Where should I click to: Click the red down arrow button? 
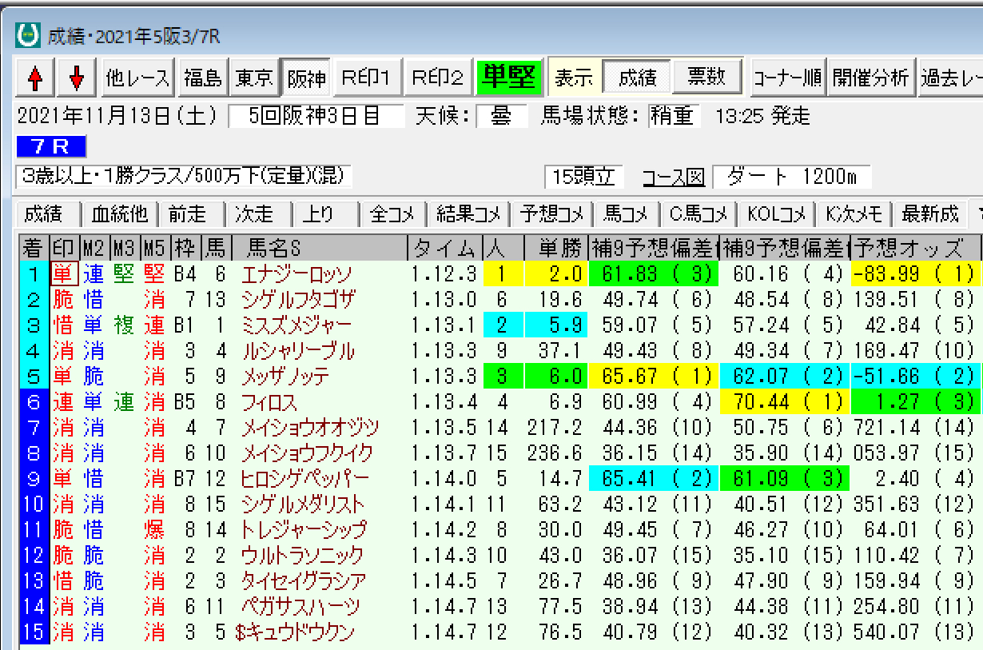(77, 78)
